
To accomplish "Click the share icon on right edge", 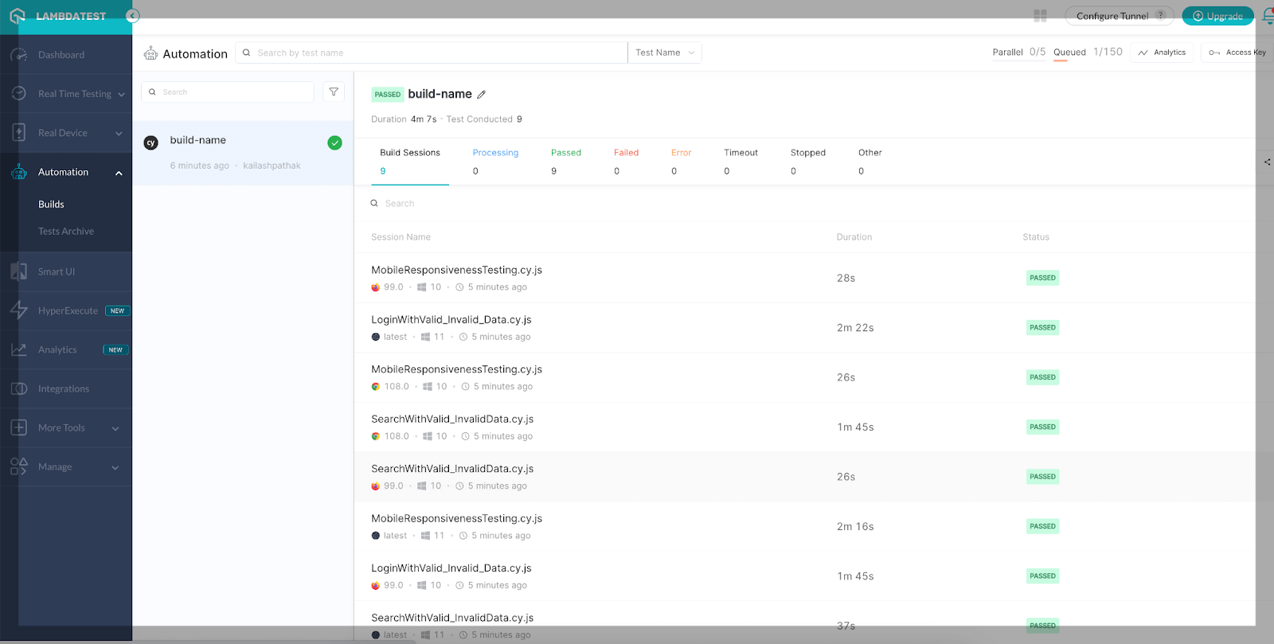I will point(1267,162).
